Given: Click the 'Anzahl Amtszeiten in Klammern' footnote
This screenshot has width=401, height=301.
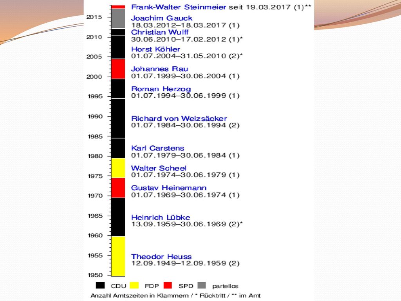Looking at the screenshot, I should click(x=139, y=296).
